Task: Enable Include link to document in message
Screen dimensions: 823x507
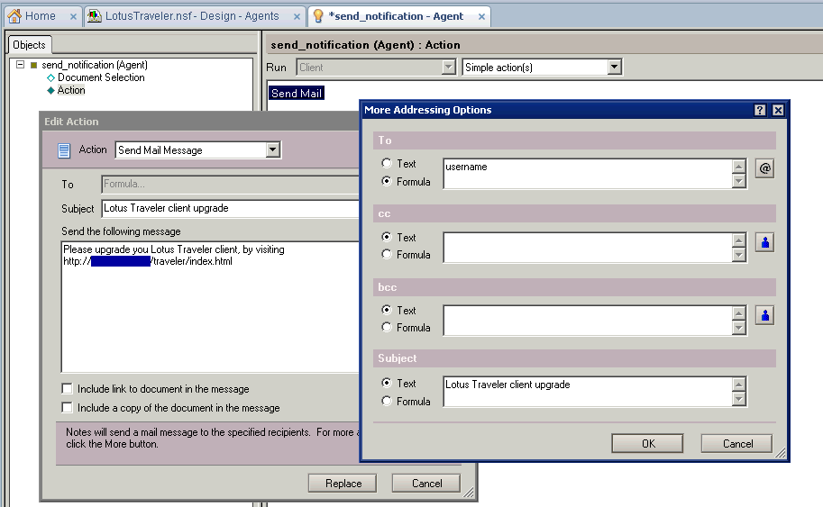Action: point(68,388)
